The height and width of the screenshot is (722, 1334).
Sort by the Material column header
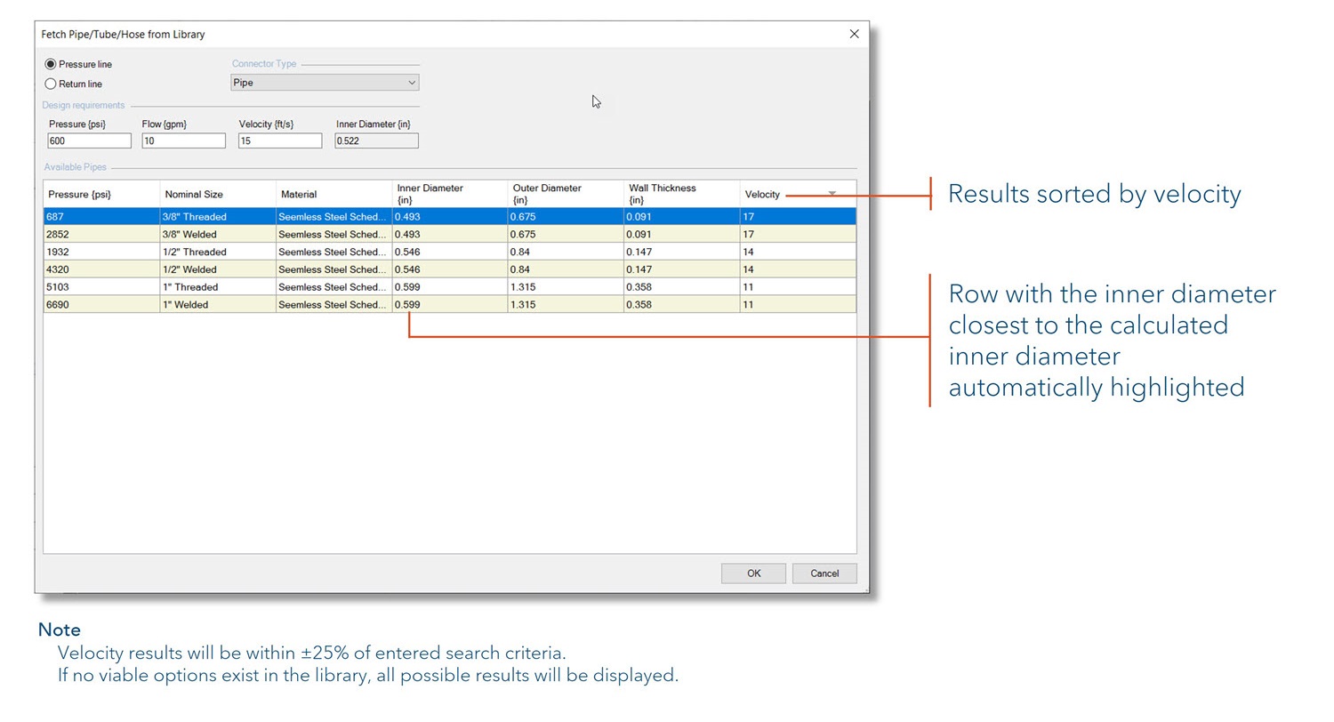[299, 194]
